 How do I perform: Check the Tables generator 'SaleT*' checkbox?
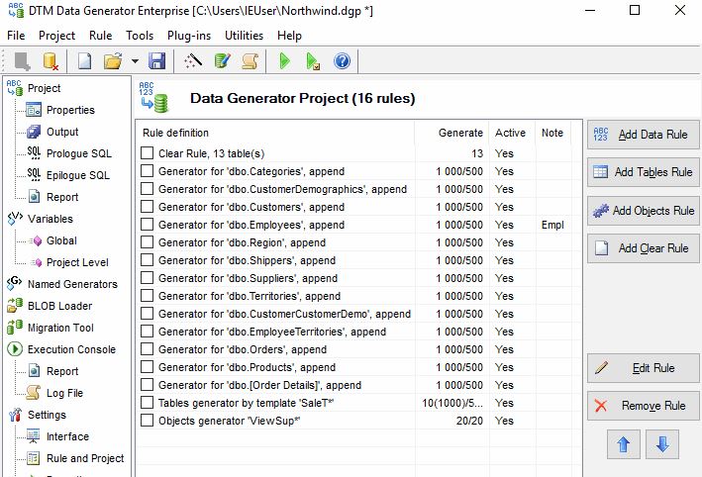147,403
